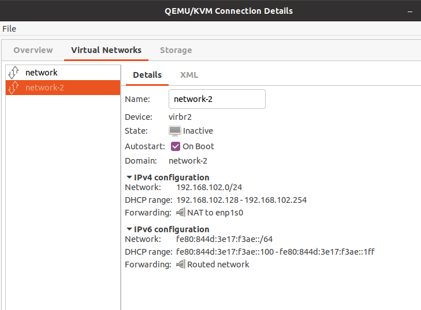This screenshot has height=310, width=421.
Task: Click the IPv4 configuration heading label
Action: click(172, 177)
